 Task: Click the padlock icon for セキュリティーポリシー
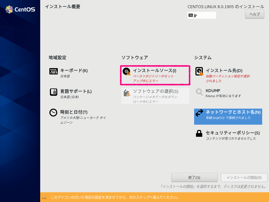(199, 133)
